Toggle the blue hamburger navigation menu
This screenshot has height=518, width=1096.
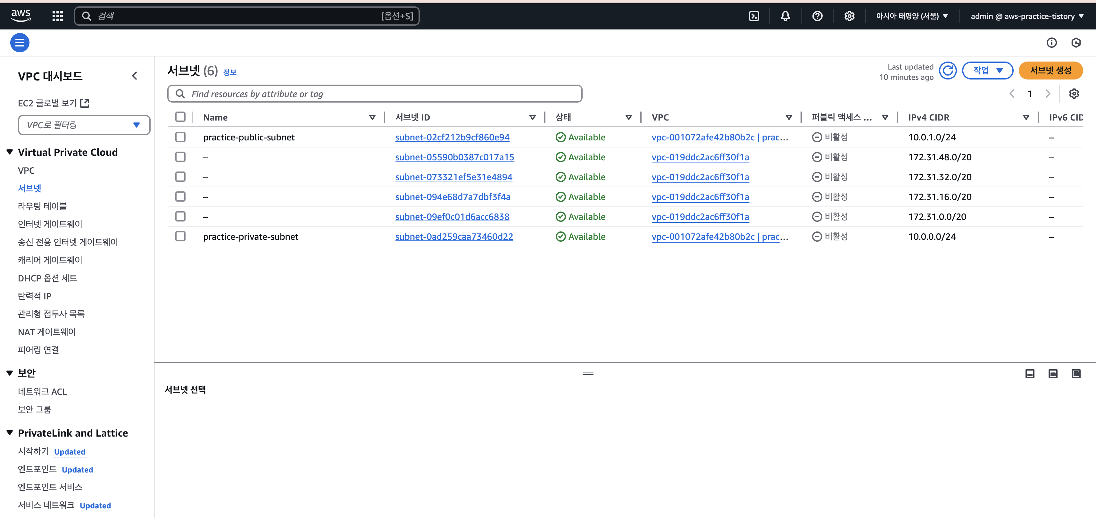tap(20, 43)
